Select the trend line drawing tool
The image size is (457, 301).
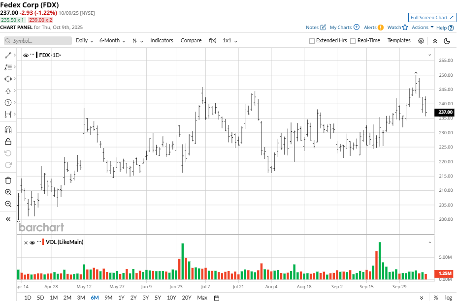pyautogui.click(x=8, y=55)
